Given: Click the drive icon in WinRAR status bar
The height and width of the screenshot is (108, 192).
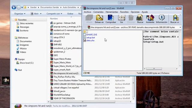Looking at the screenshot, I should point(85,73).
